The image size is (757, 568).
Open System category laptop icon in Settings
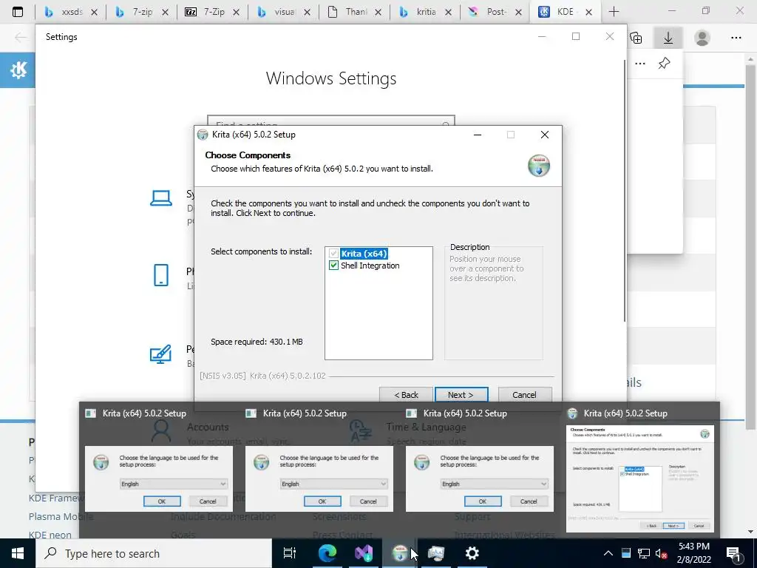pyautogui.click(x=160, y=198)
